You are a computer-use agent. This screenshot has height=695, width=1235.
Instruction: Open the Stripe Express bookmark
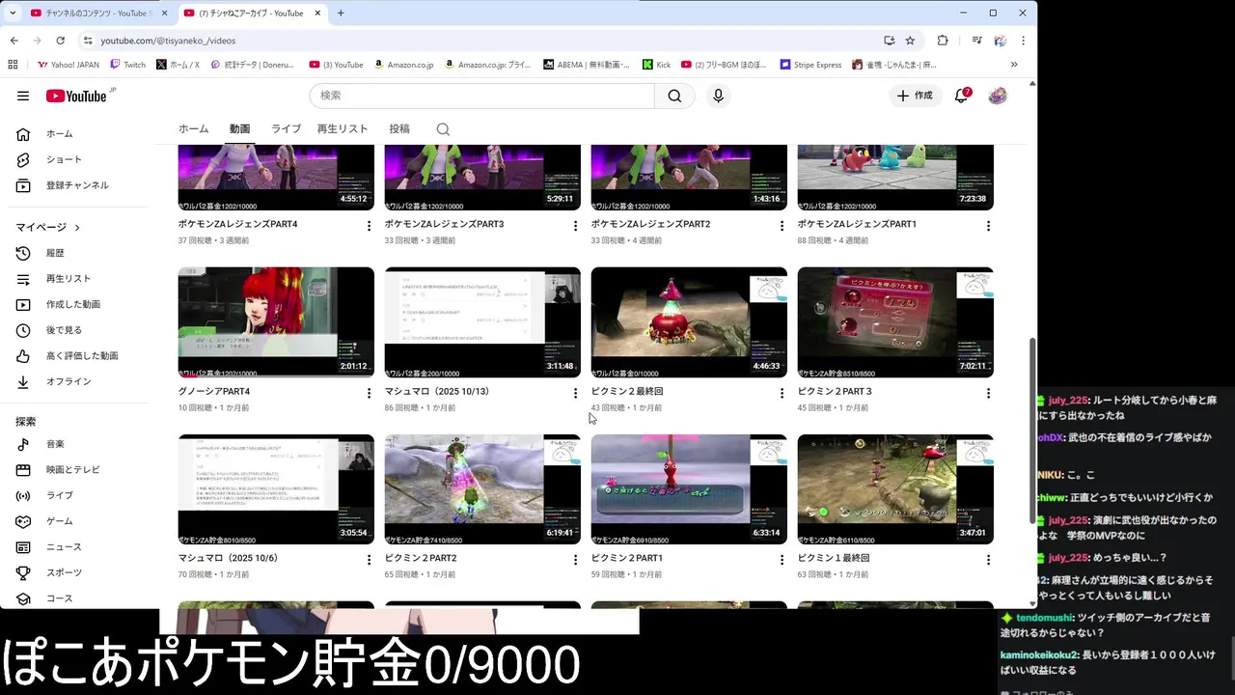pyautogui.click(x=810, y=65)
